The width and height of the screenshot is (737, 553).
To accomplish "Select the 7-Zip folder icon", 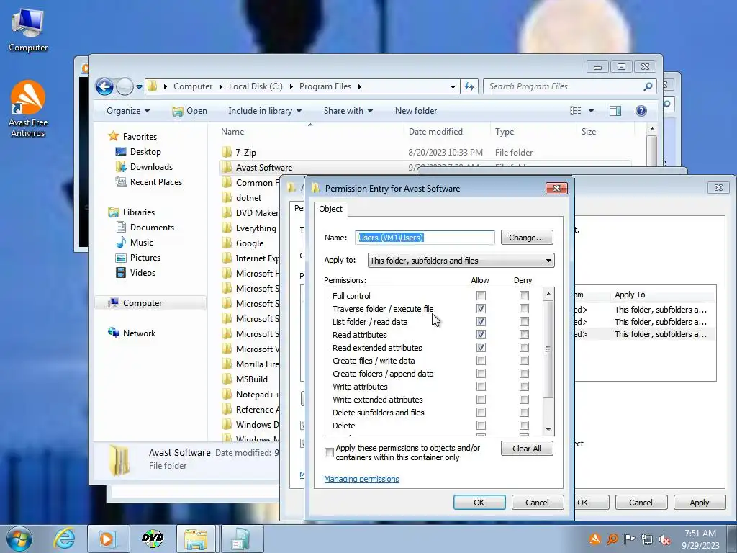I will (227, 152).
